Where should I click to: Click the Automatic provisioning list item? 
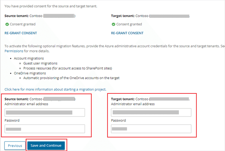(71, 78)
